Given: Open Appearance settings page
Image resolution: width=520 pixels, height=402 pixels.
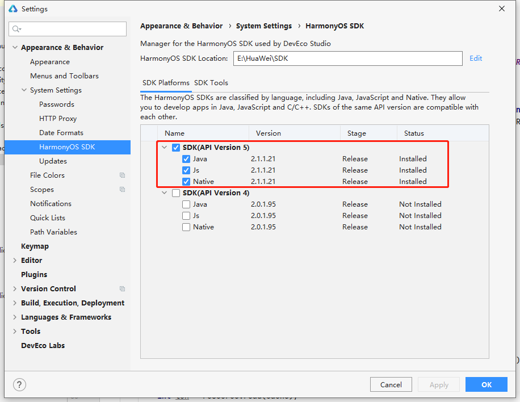Looking at the screenshot, I should click(50, 62).
